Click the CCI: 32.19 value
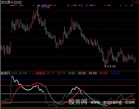139x109 pixels. click(x=19, y=73)
